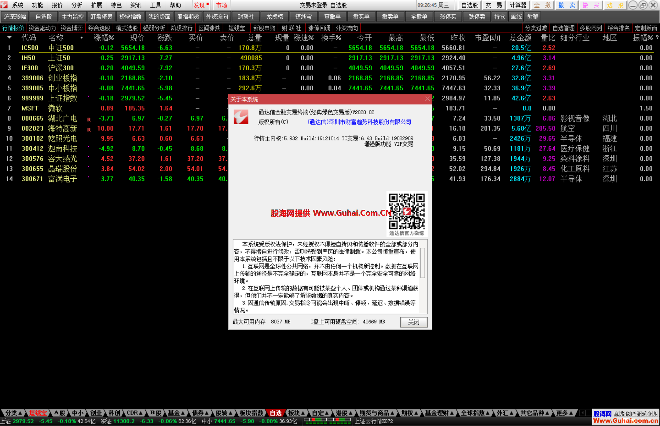Click the pink 撤买 button
The width and height of the screenshot is (660, 426).
[x=591, y=5]
